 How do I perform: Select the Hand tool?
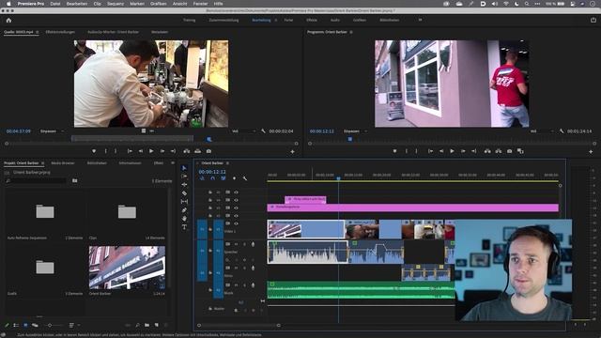184,219
